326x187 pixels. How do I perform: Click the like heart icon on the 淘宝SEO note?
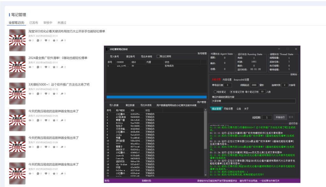tap(46, 41)
